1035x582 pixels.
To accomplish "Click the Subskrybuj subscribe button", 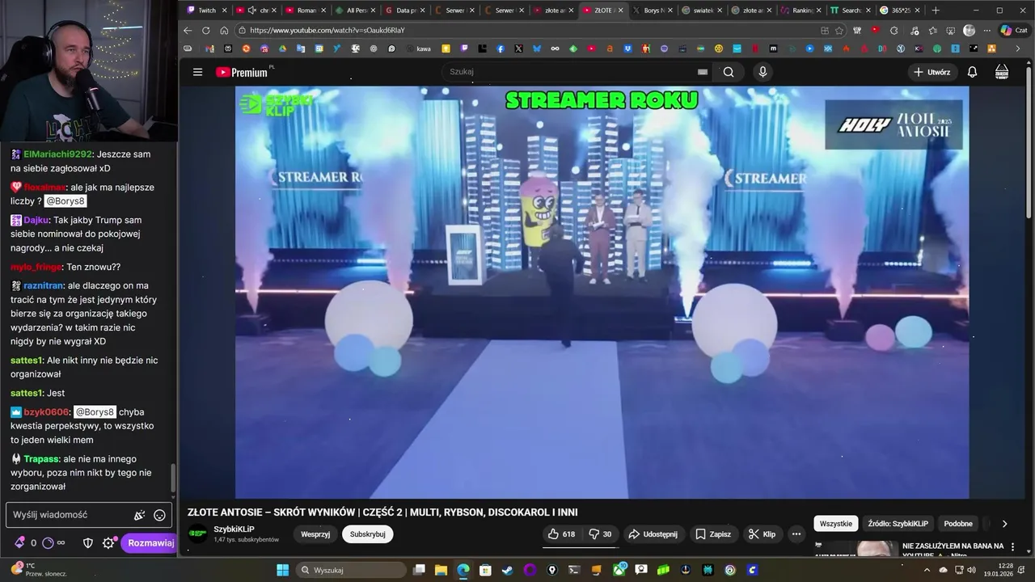I will [368, 534].
